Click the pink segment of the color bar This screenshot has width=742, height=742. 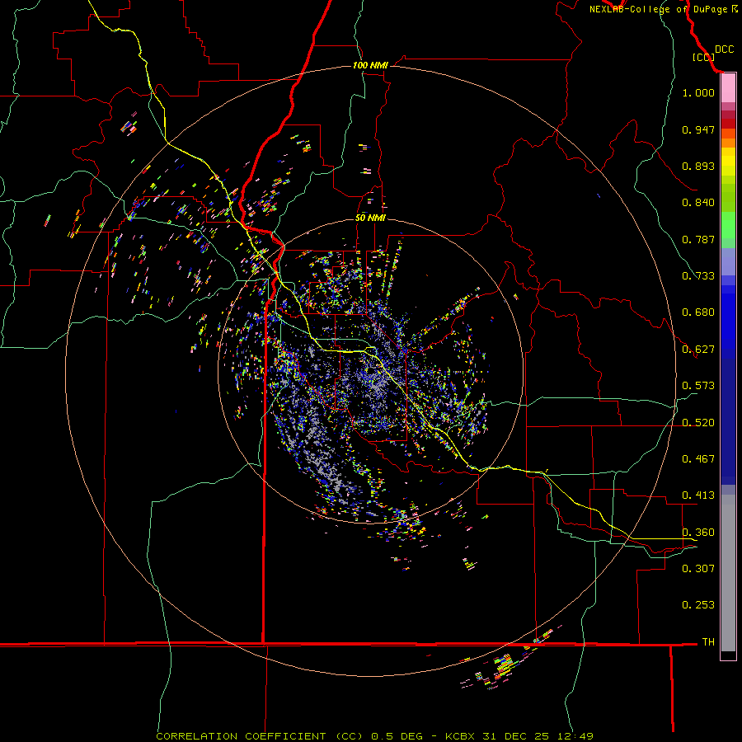click(728, 88)
